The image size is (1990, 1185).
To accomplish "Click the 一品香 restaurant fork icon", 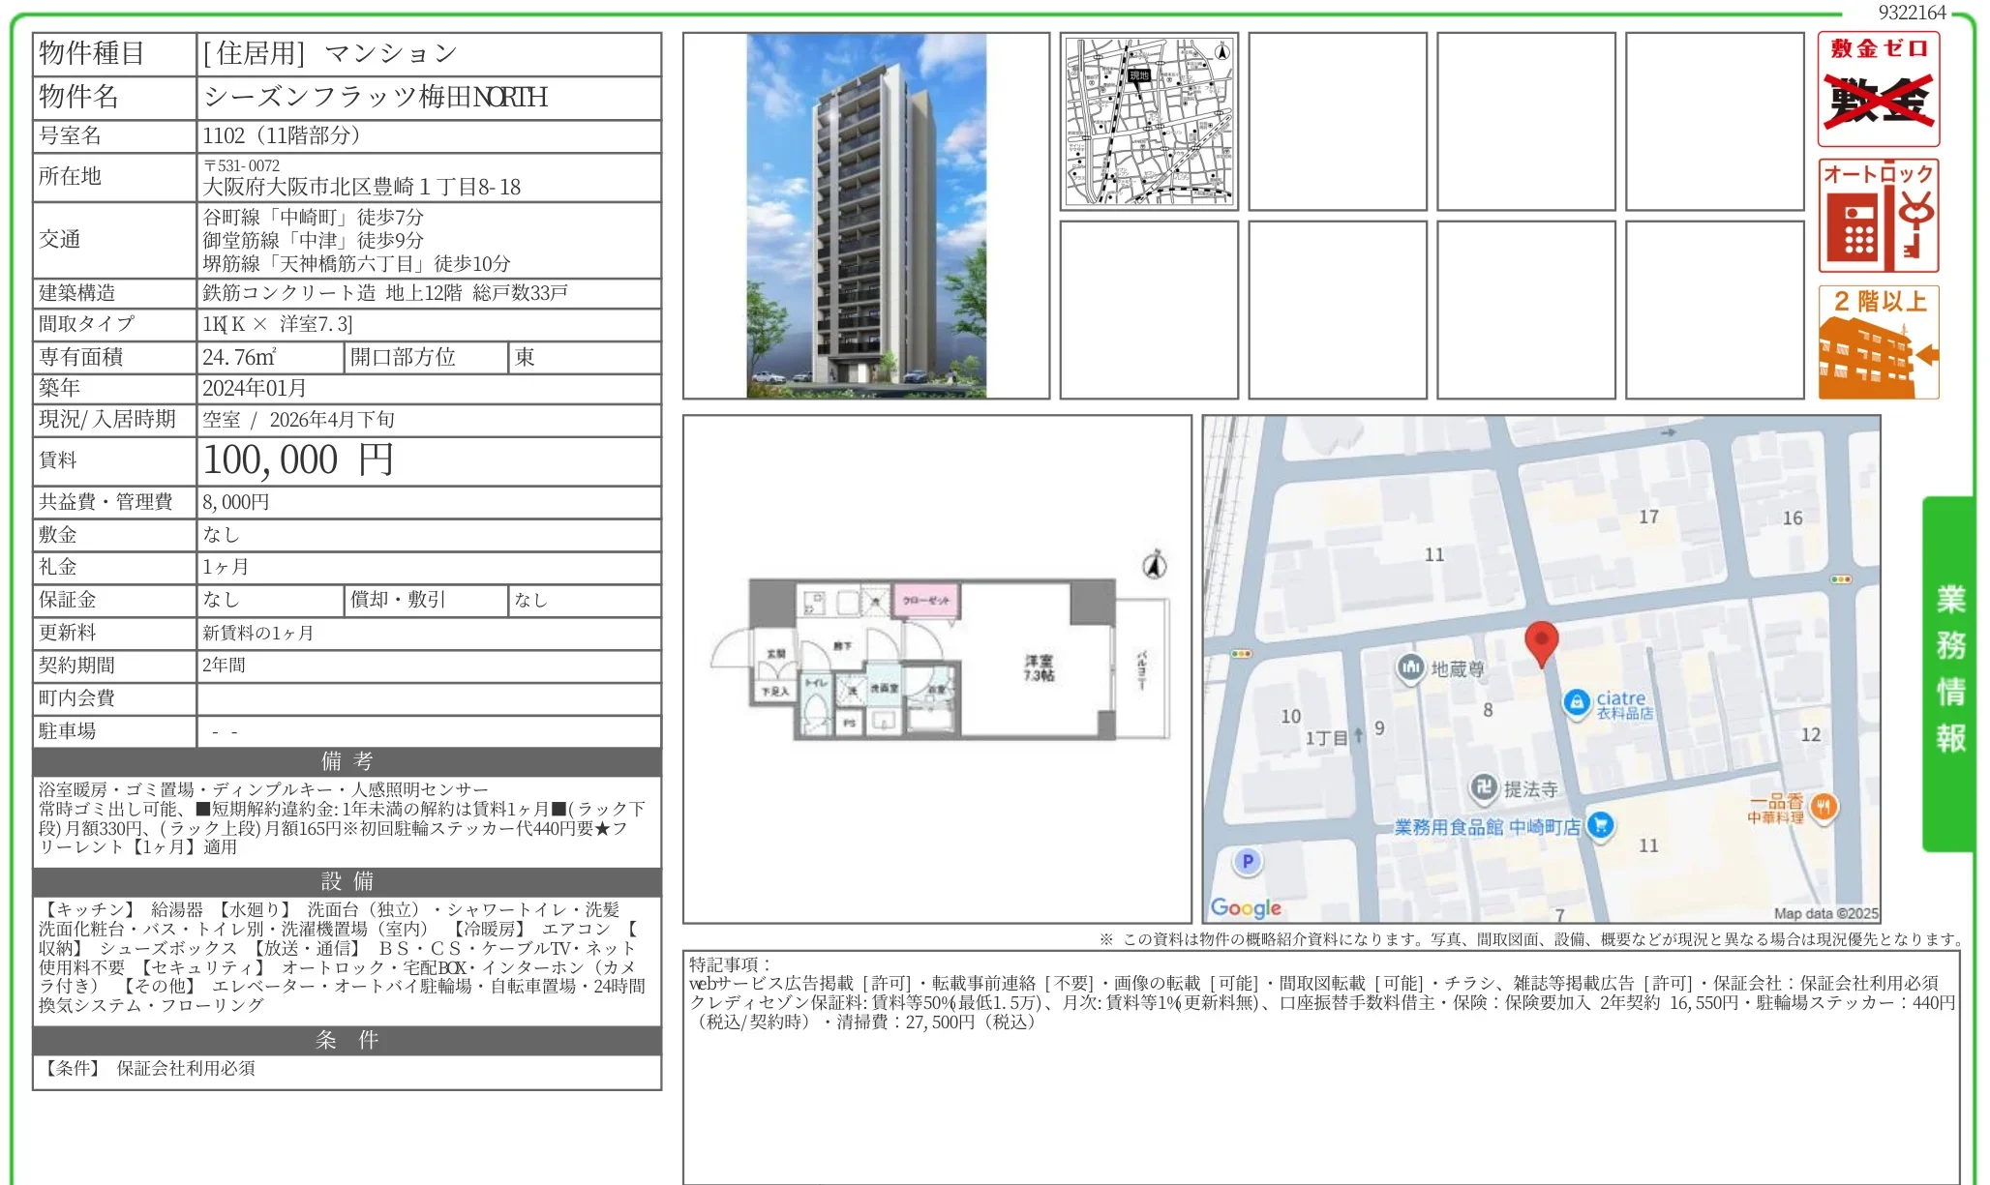I will pyautogui.click(x=1824, y=809).
